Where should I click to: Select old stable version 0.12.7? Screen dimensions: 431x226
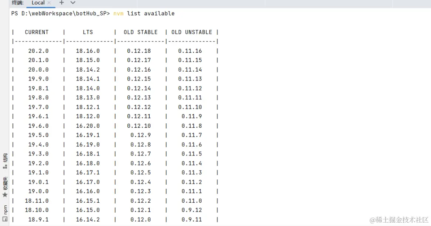(x=140, y=154)
